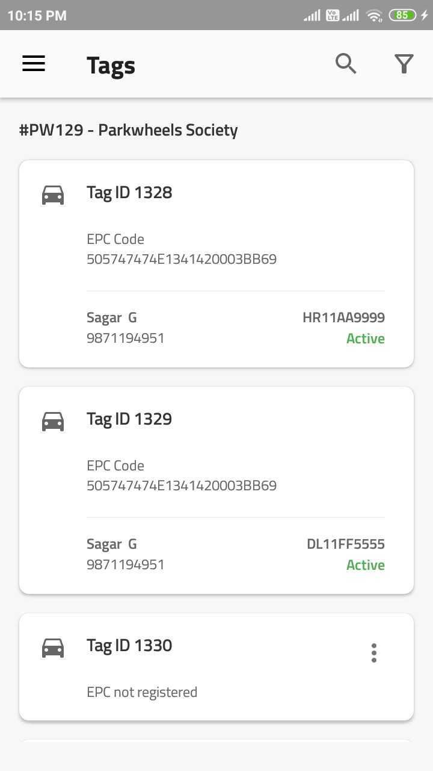Click car icon for Tag ID 1329
Image resolution: width=433 pixels, height=771 pixels.
53,421
